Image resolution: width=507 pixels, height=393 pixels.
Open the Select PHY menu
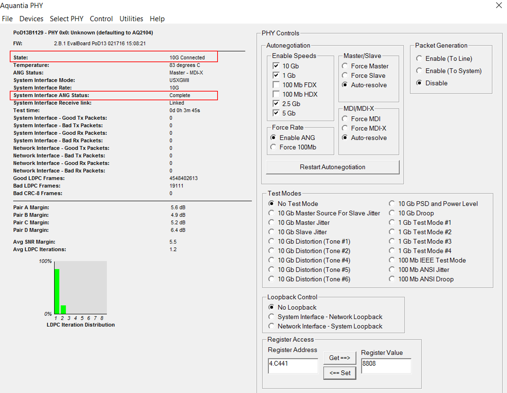[67, 19]
